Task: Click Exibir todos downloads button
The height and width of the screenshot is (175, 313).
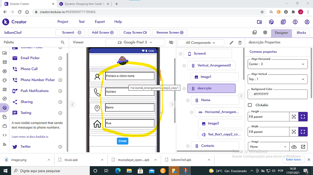Action: 293,159
